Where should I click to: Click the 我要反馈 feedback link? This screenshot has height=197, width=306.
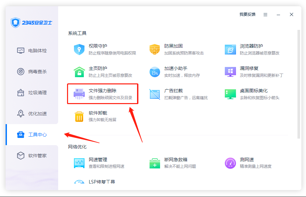(x=247, y=14)
